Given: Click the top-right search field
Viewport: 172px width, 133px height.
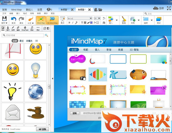Looking at the screenshot, I should pos(158,14).
